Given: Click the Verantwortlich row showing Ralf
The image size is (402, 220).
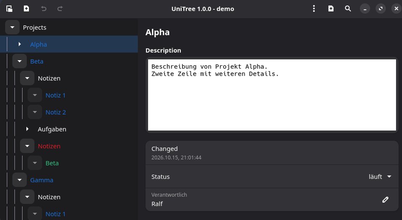Looking at the screenshot, I should [272, 200].
